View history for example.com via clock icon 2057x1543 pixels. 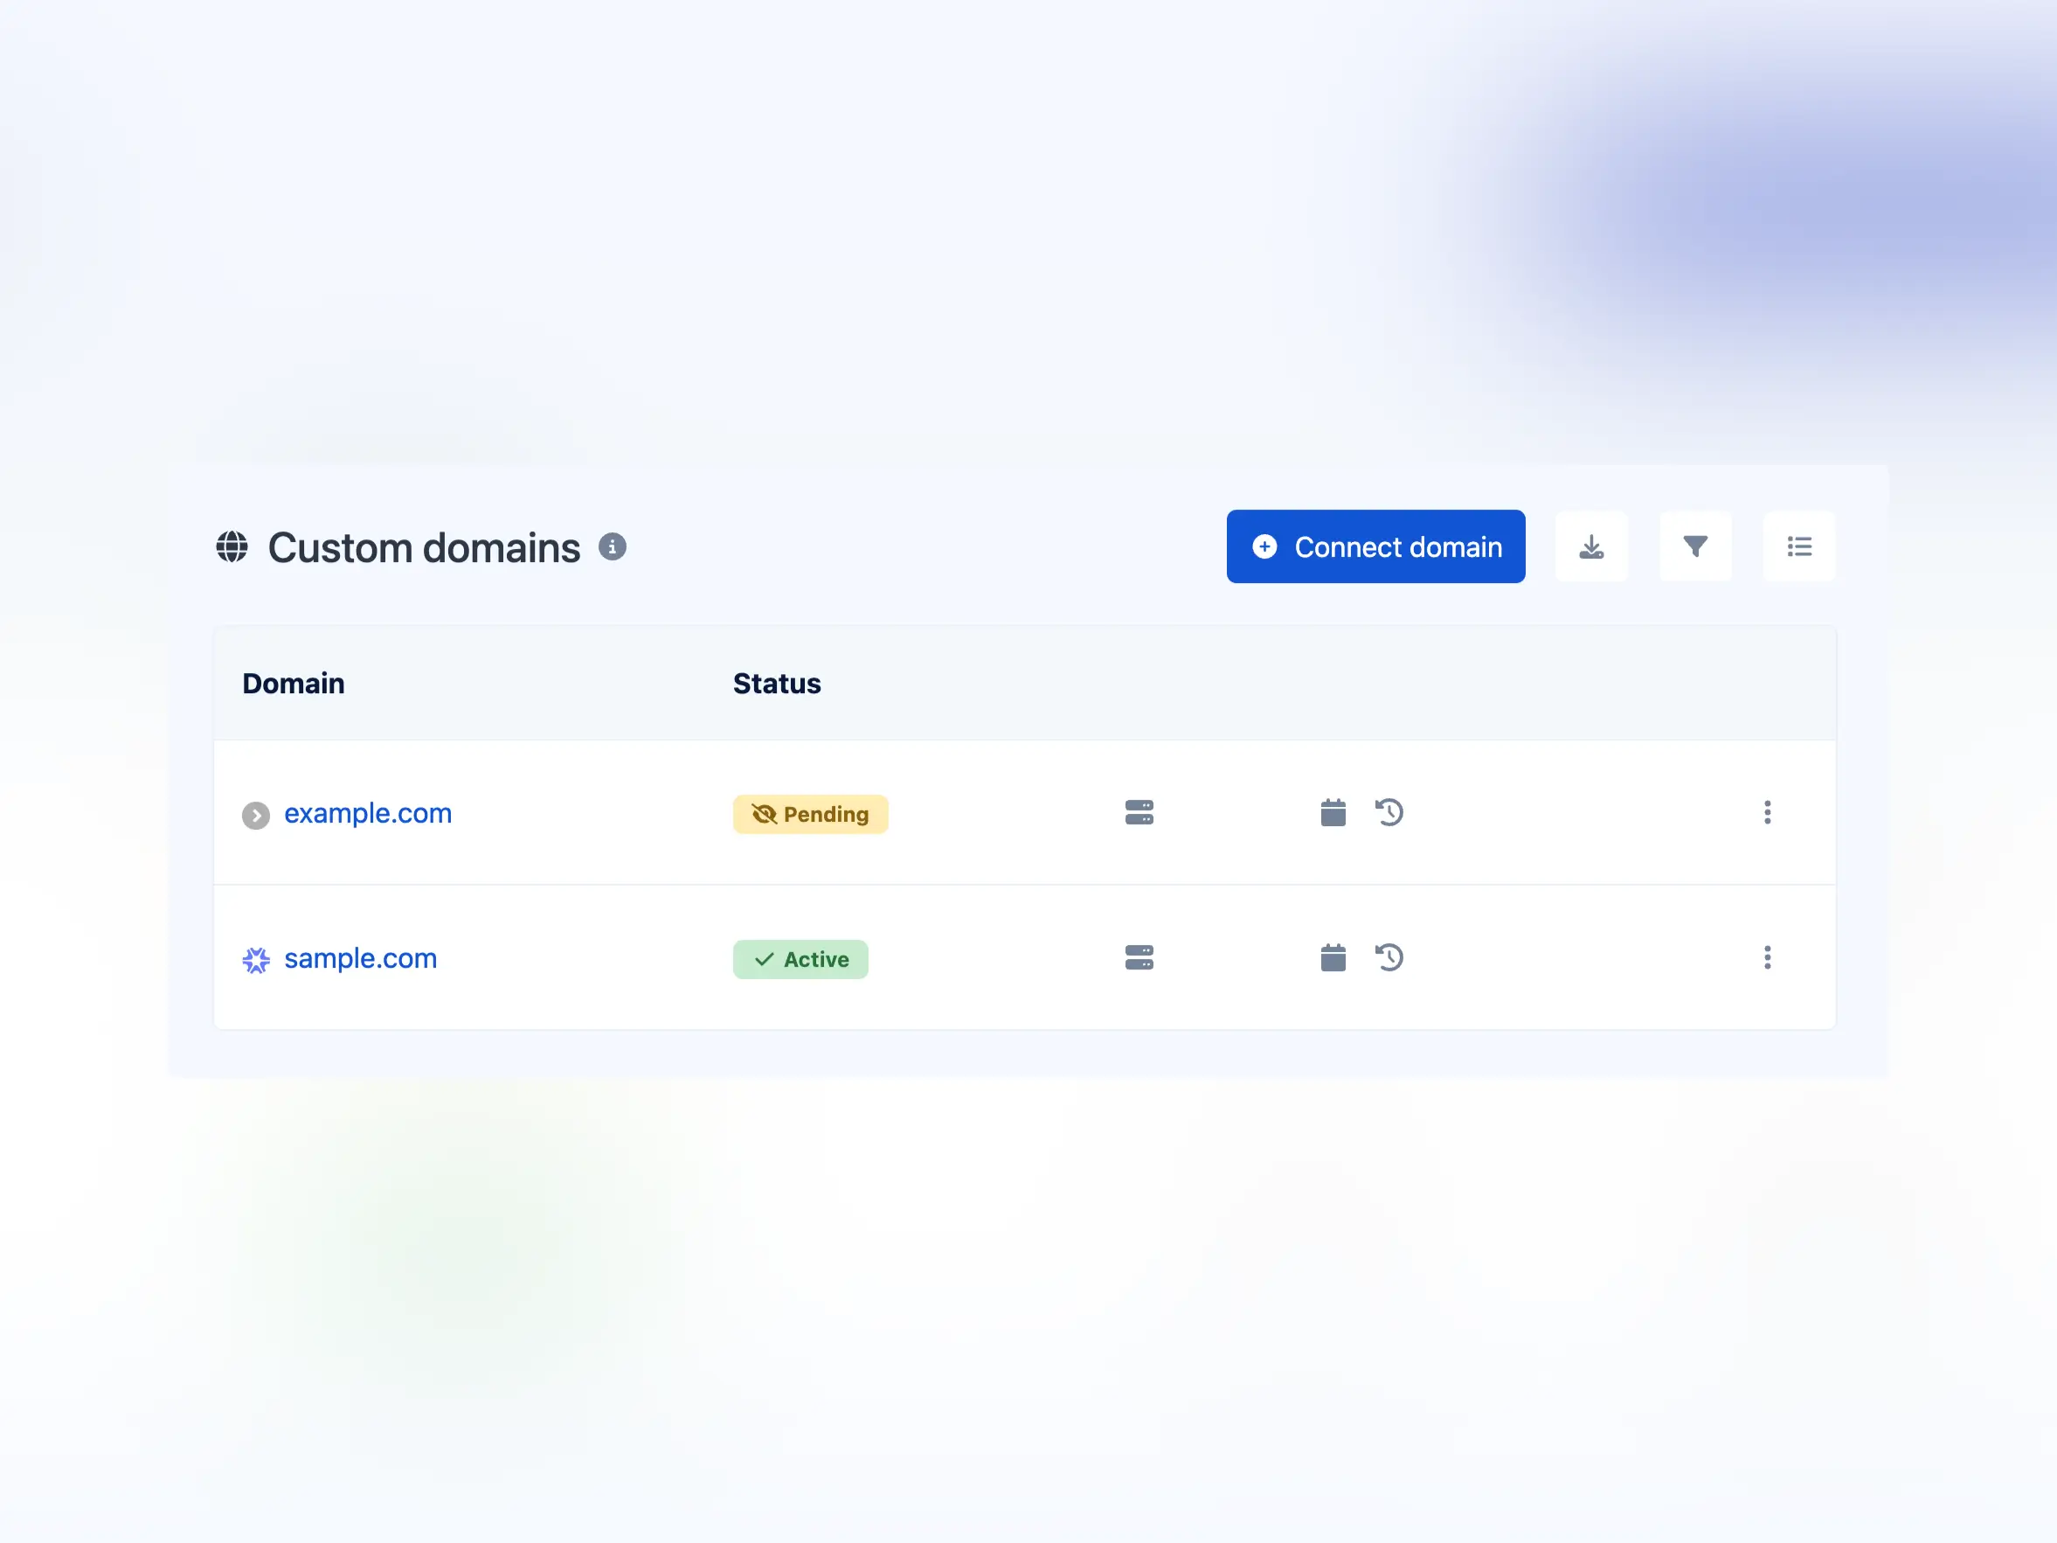pyautogui.click(x=1389, y=813)
